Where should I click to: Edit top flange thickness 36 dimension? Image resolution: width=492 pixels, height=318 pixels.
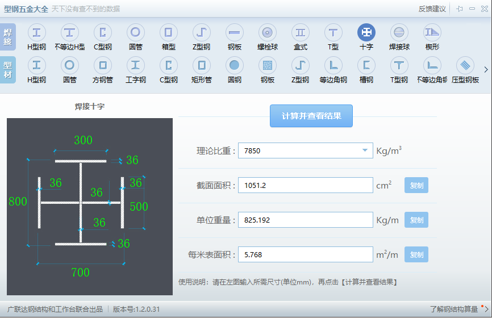[132, 160]
